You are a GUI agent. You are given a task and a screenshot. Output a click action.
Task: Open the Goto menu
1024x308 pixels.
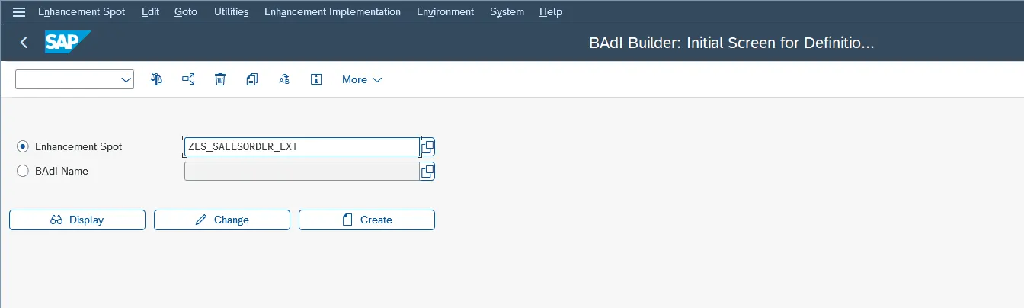click(185, 12)
